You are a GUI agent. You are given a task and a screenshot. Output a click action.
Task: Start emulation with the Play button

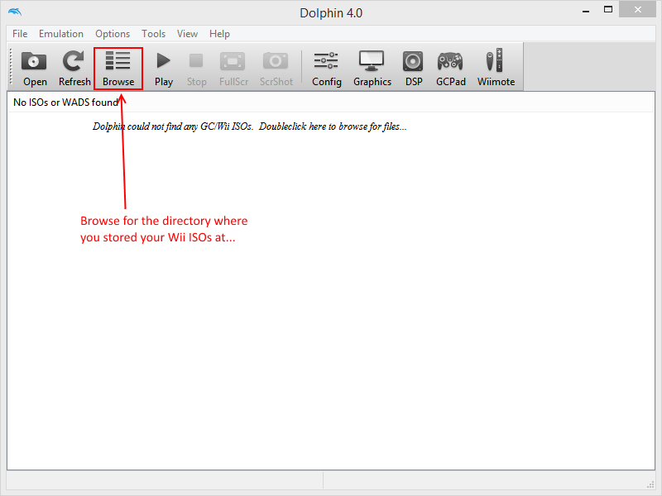[164, 69]
